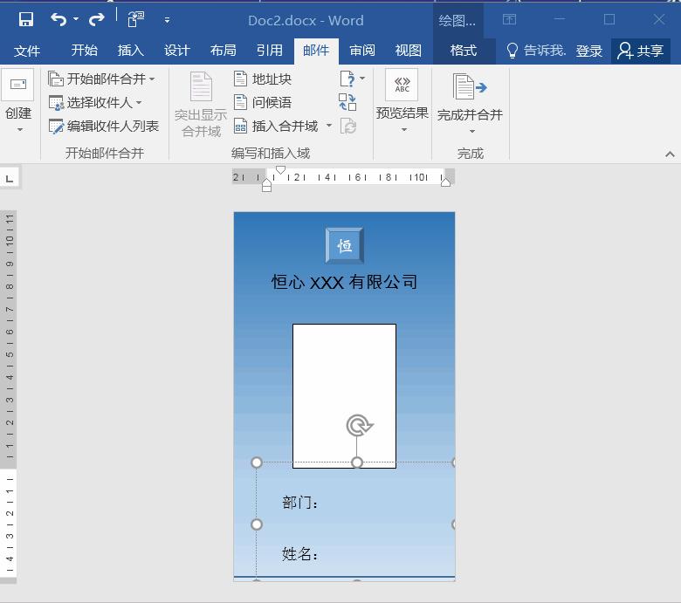Viewport: 681px width, 603px height.
Task: Switch to the 设计 tab
Action: click(x=177, y=51)
